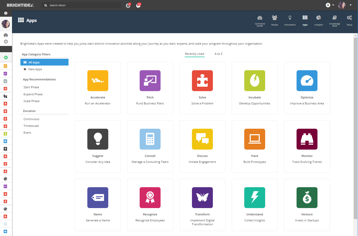The height and width of the screenshot is (236, 358).
Task: Click the green plus icon in sidebar
Action: pos(5,57)
